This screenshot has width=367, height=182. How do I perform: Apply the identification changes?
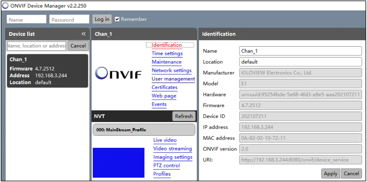click(330, 173)
